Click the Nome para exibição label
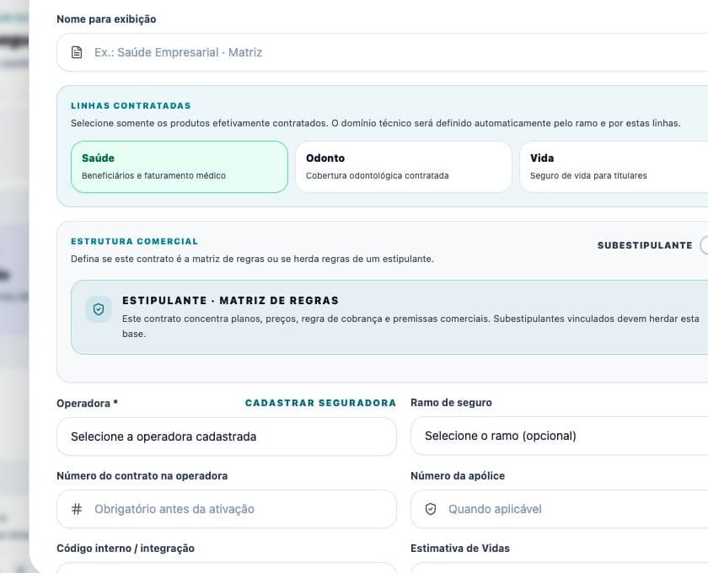This screenshot has height=573, width=708. pos(106,19)
